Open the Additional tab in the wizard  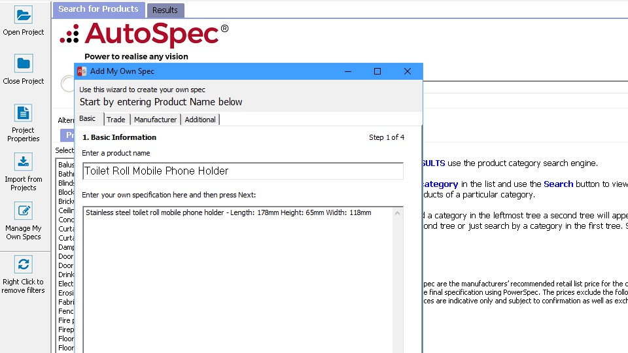200,120
